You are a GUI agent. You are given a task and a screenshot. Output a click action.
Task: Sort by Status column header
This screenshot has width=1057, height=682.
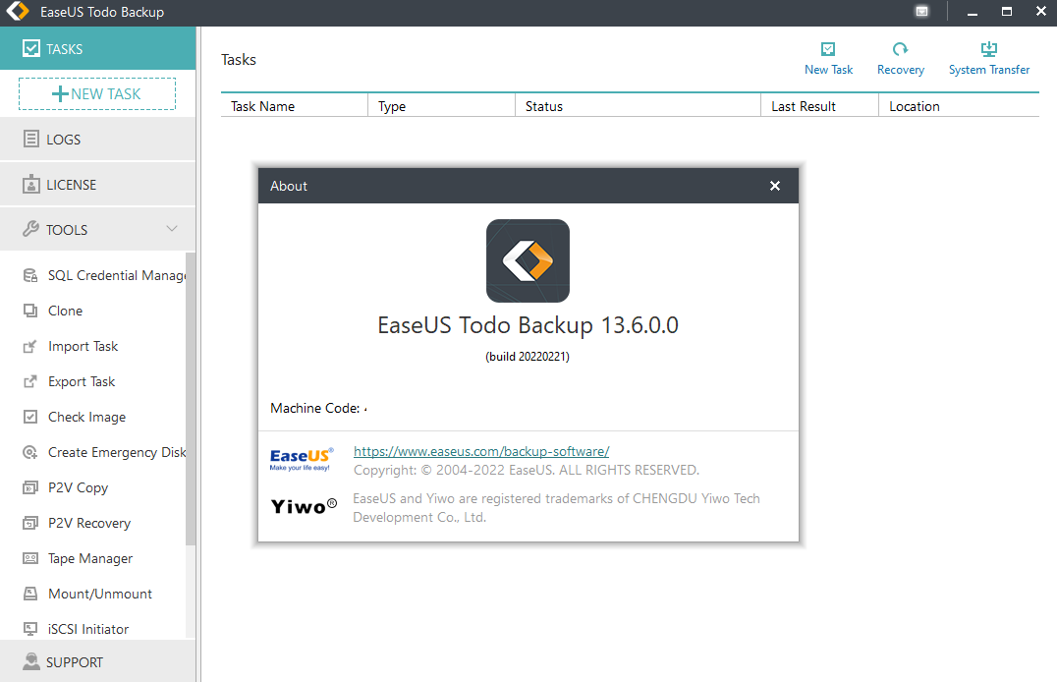pyautogui.click(x=638, y=106)
